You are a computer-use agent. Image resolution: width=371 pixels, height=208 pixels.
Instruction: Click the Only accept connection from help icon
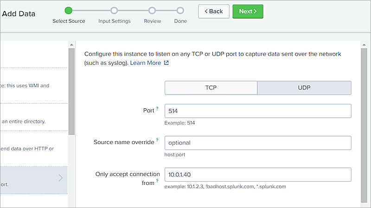[x=157, y=181]
